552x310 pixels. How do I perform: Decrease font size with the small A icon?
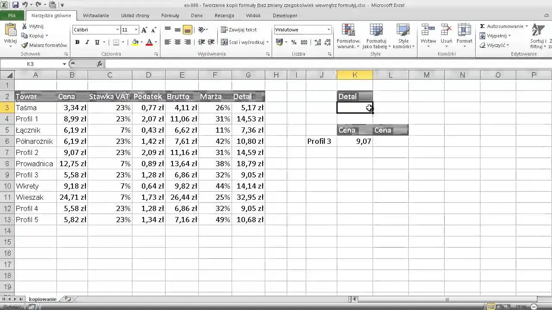(154, 30)
